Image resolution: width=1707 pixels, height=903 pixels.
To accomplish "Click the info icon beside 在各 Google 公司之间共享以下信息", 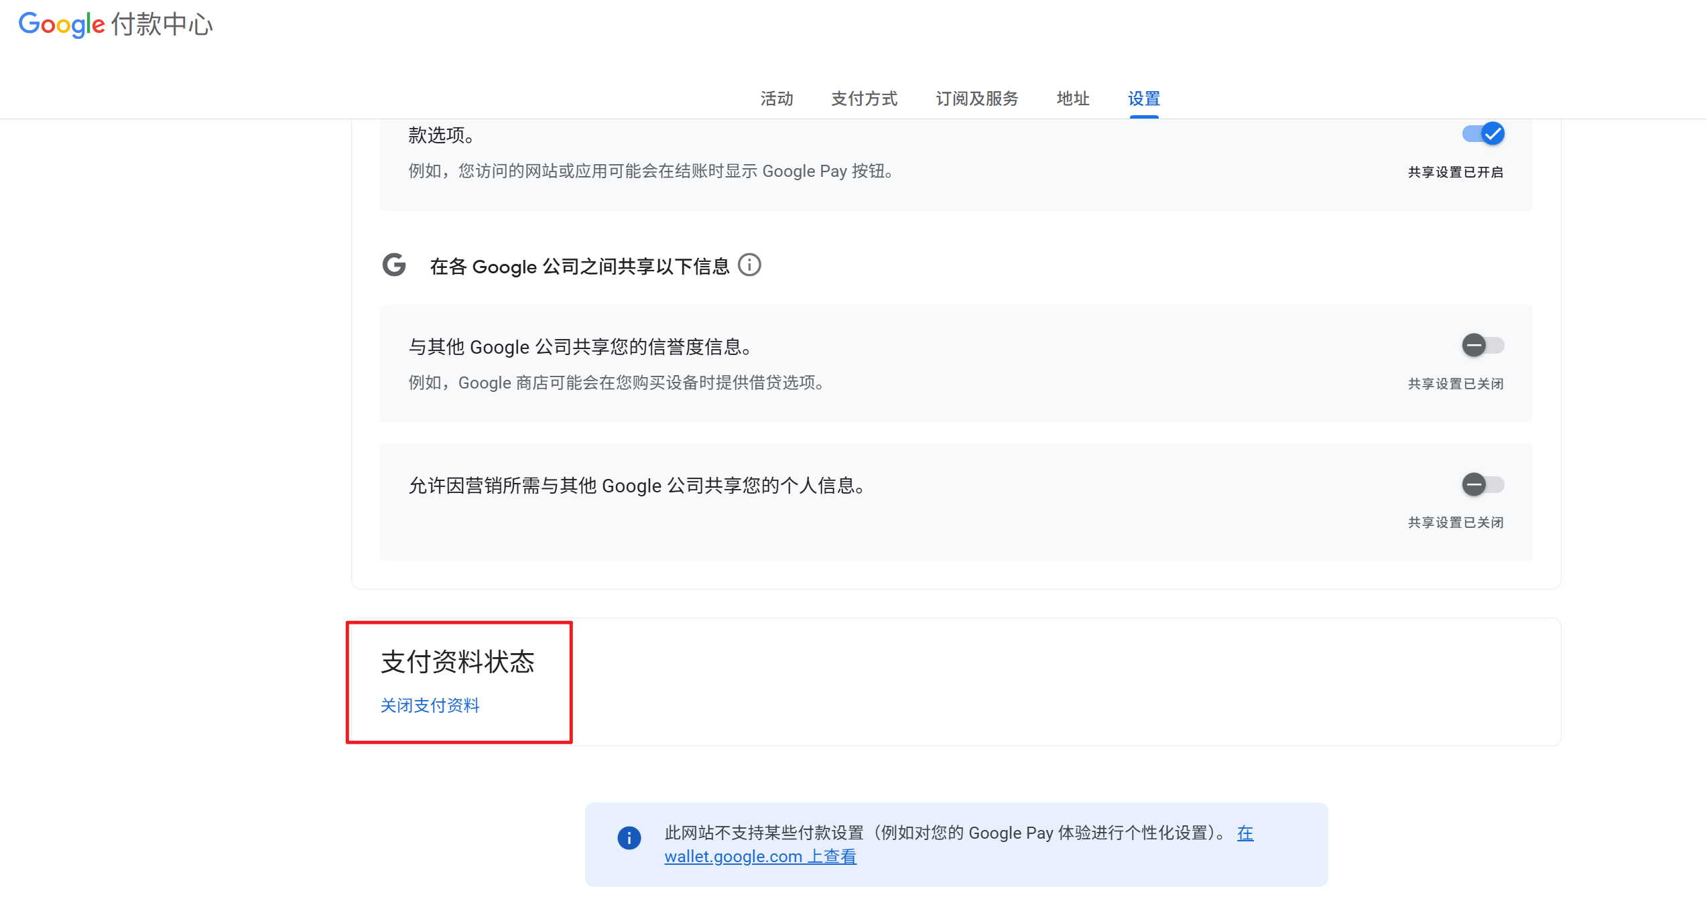I will click(749, 265).
